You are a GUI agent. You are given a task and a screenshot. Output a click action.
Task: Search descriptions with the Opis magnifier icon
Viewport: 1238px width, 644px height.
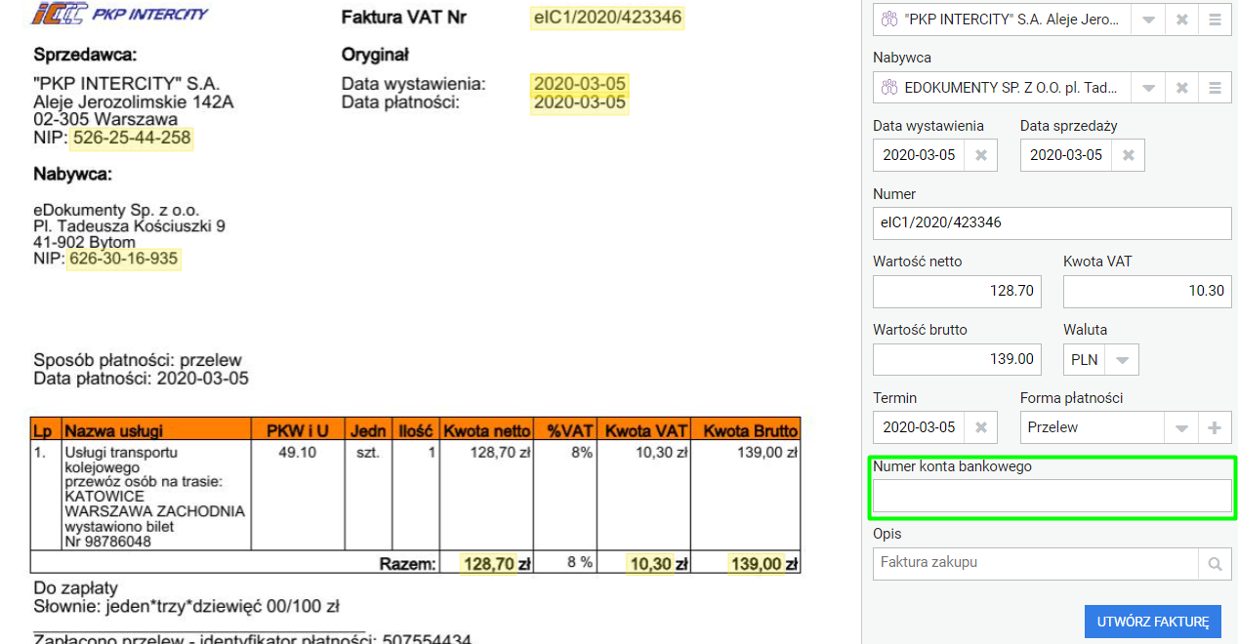(x=1215, y=563)
